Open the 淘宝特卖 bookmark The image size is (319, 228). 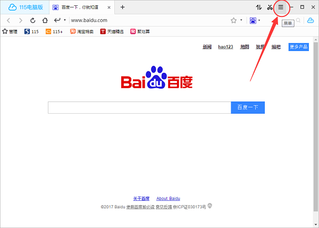tap(81, 31)
